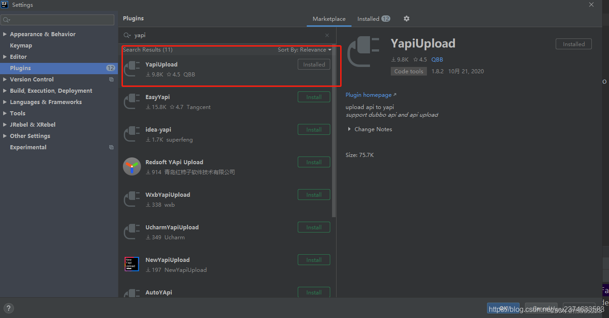Click the 12 badge beside Plugins
The width and height of the screenshot is (609, 318).
click(x=111, y=68)
